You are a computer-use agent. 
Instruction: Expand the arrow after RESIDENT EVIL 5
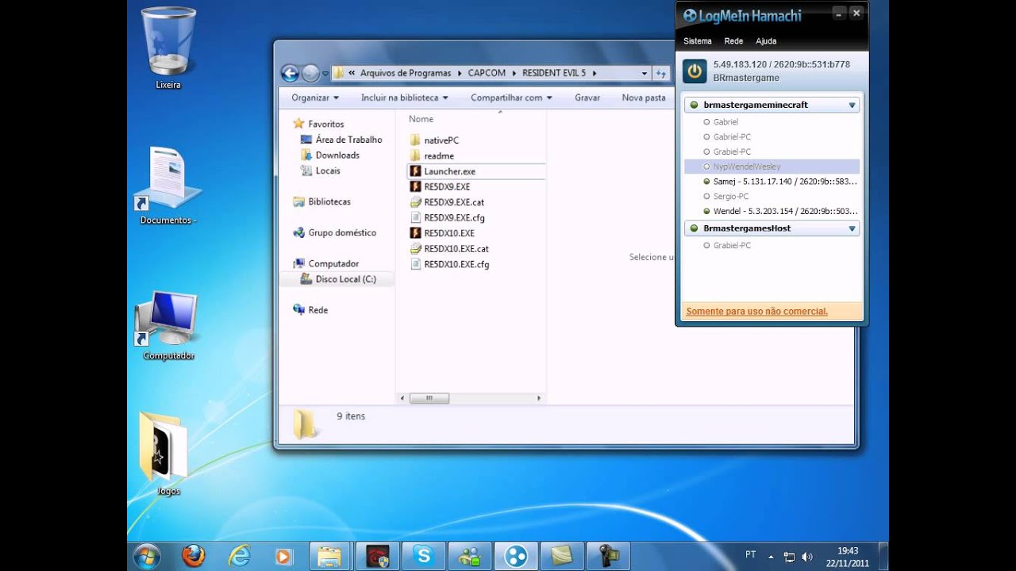[594, 73]
